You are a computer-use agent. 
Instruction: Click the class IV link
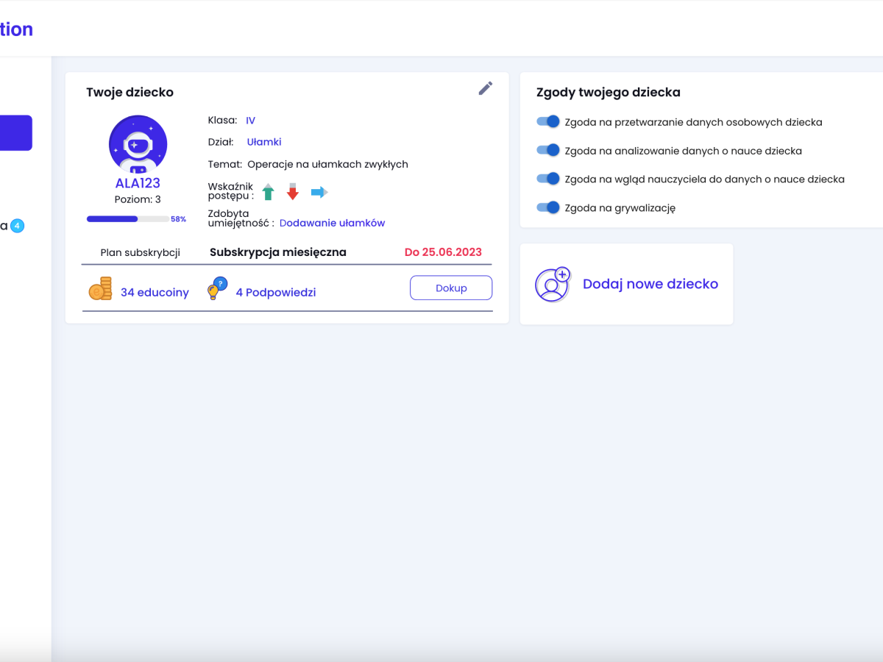tap(250, 121)
